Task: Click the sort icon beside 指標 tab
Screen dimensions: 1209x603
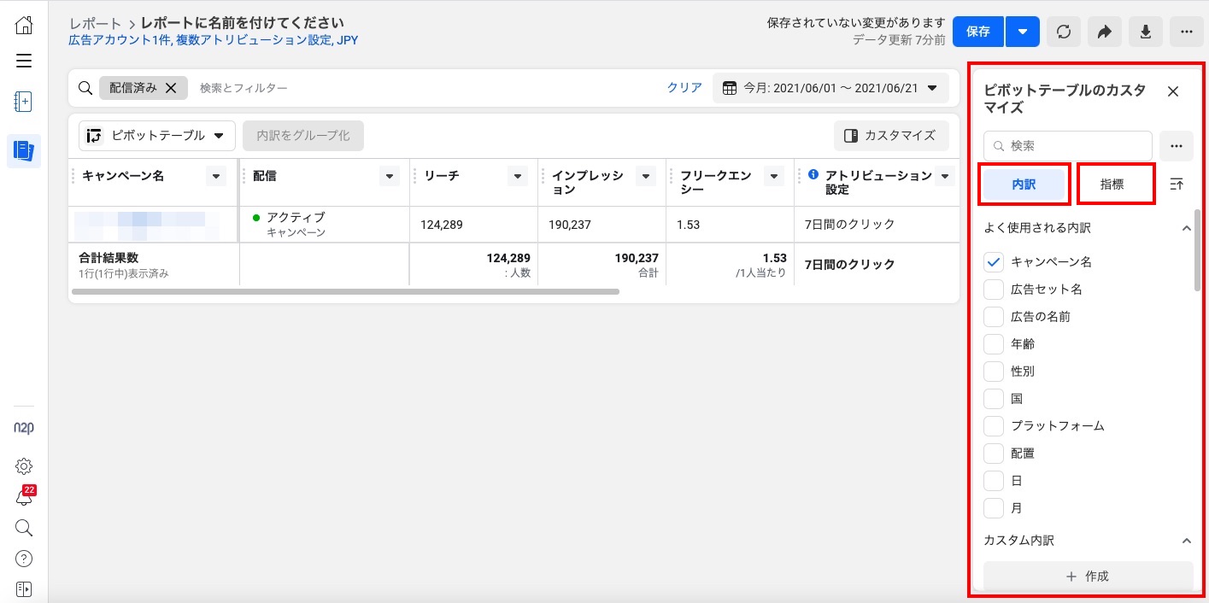Action: pos(1177,184)
